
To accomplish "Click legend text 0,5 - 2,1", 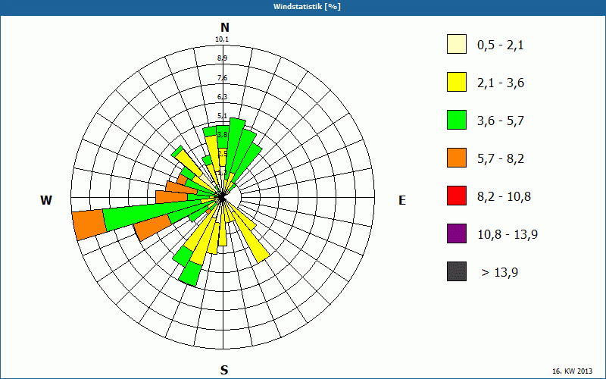I will tap(501, 45).
